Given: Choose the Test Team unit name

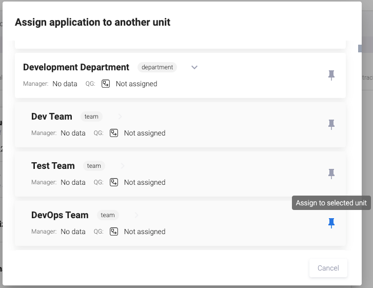Looking at the screenshot, I should (x=53, y=166).
